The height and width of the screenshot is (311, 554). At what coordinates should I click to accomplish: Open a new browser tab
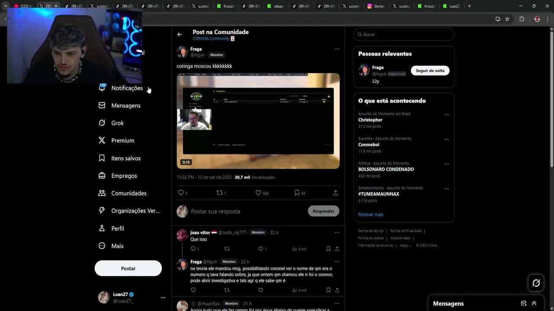(x=469, y=6)
